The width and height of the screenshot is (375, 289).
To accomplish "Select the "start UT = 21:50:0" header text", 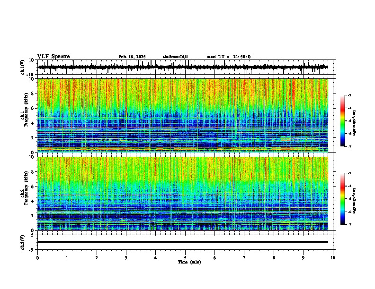I will (229, 57).
